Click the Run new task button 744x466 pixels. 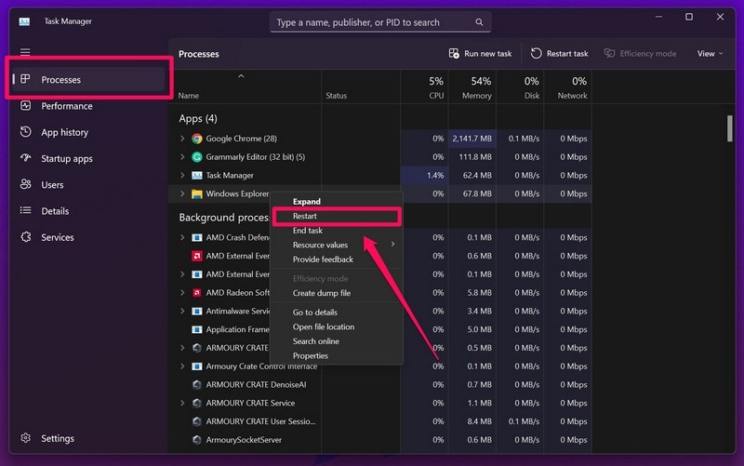click(480, 54)
